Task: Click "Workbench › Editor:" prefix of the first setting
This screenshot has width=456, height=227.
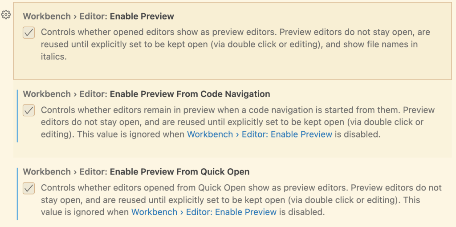Action: tap(65, 16)
